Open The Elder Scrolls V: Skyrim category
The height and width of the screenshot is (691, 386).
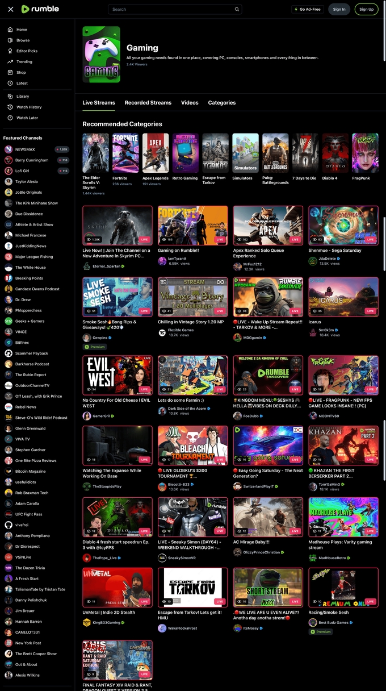tap(95, 153)
